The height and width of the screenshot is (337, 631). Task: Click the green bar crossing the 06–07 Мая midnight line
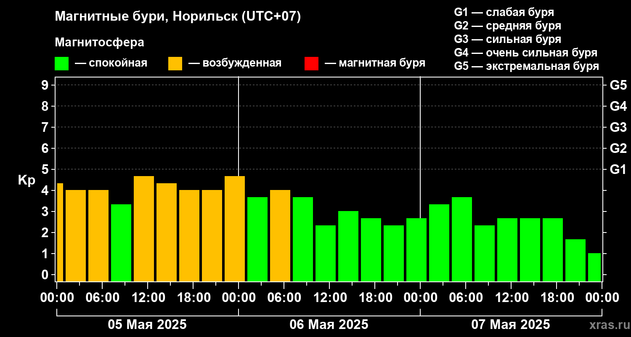coord(416,249)
